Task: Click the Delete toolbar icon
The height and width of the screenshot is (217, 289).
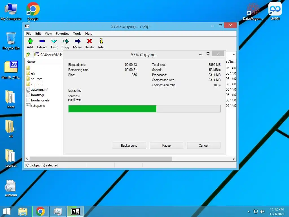Action: (89, 44)
